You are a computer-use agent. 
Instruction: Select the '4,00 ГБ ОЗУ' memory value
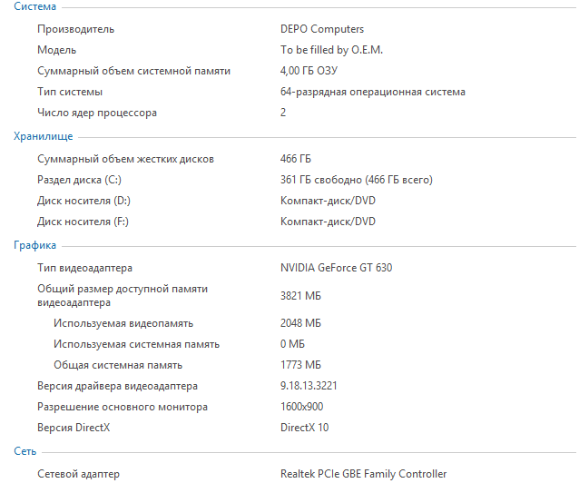click(313, 71)
